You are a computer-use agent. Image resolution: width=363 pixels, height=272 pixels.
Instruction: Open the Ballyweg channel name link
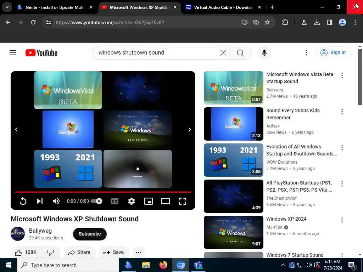click(40, 231)
